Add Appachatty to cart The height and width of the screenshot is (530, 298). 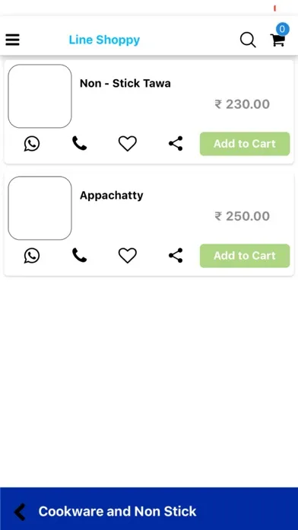[245, 256]
